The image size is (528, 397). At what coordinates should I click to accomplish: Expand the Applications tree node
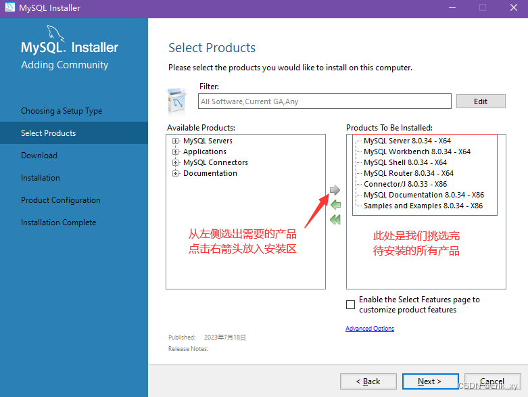coord(175,152)
